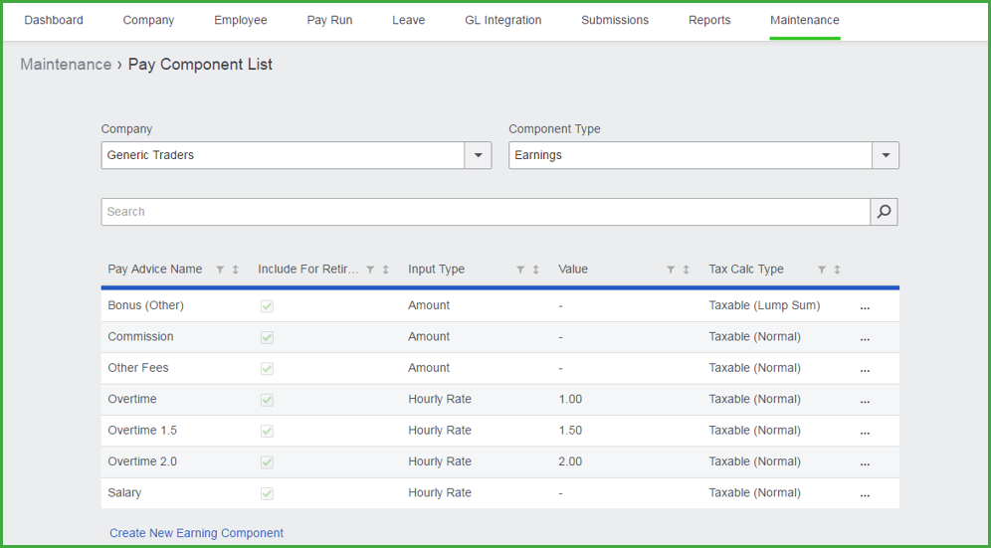
Task: Filter the Tax Calc Type column
Action: (x=822, y=270)
